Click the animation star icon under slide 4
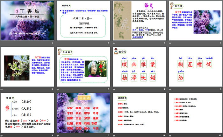The image size is (223, 137). tap(170, 43)
